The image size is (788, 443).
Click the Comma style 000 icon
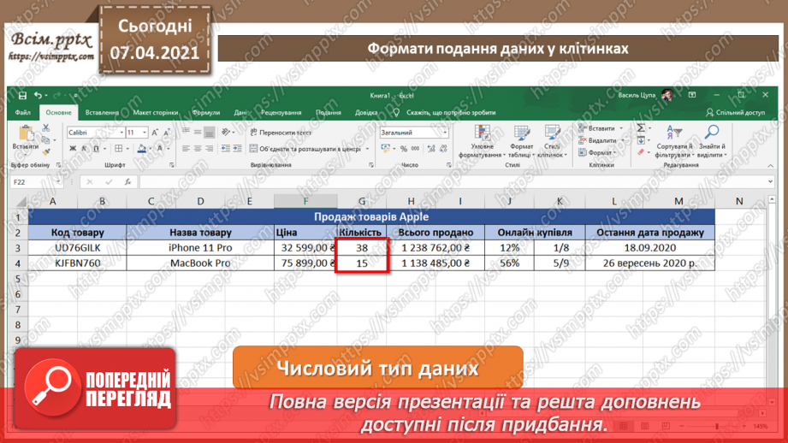tap(415, 149)
